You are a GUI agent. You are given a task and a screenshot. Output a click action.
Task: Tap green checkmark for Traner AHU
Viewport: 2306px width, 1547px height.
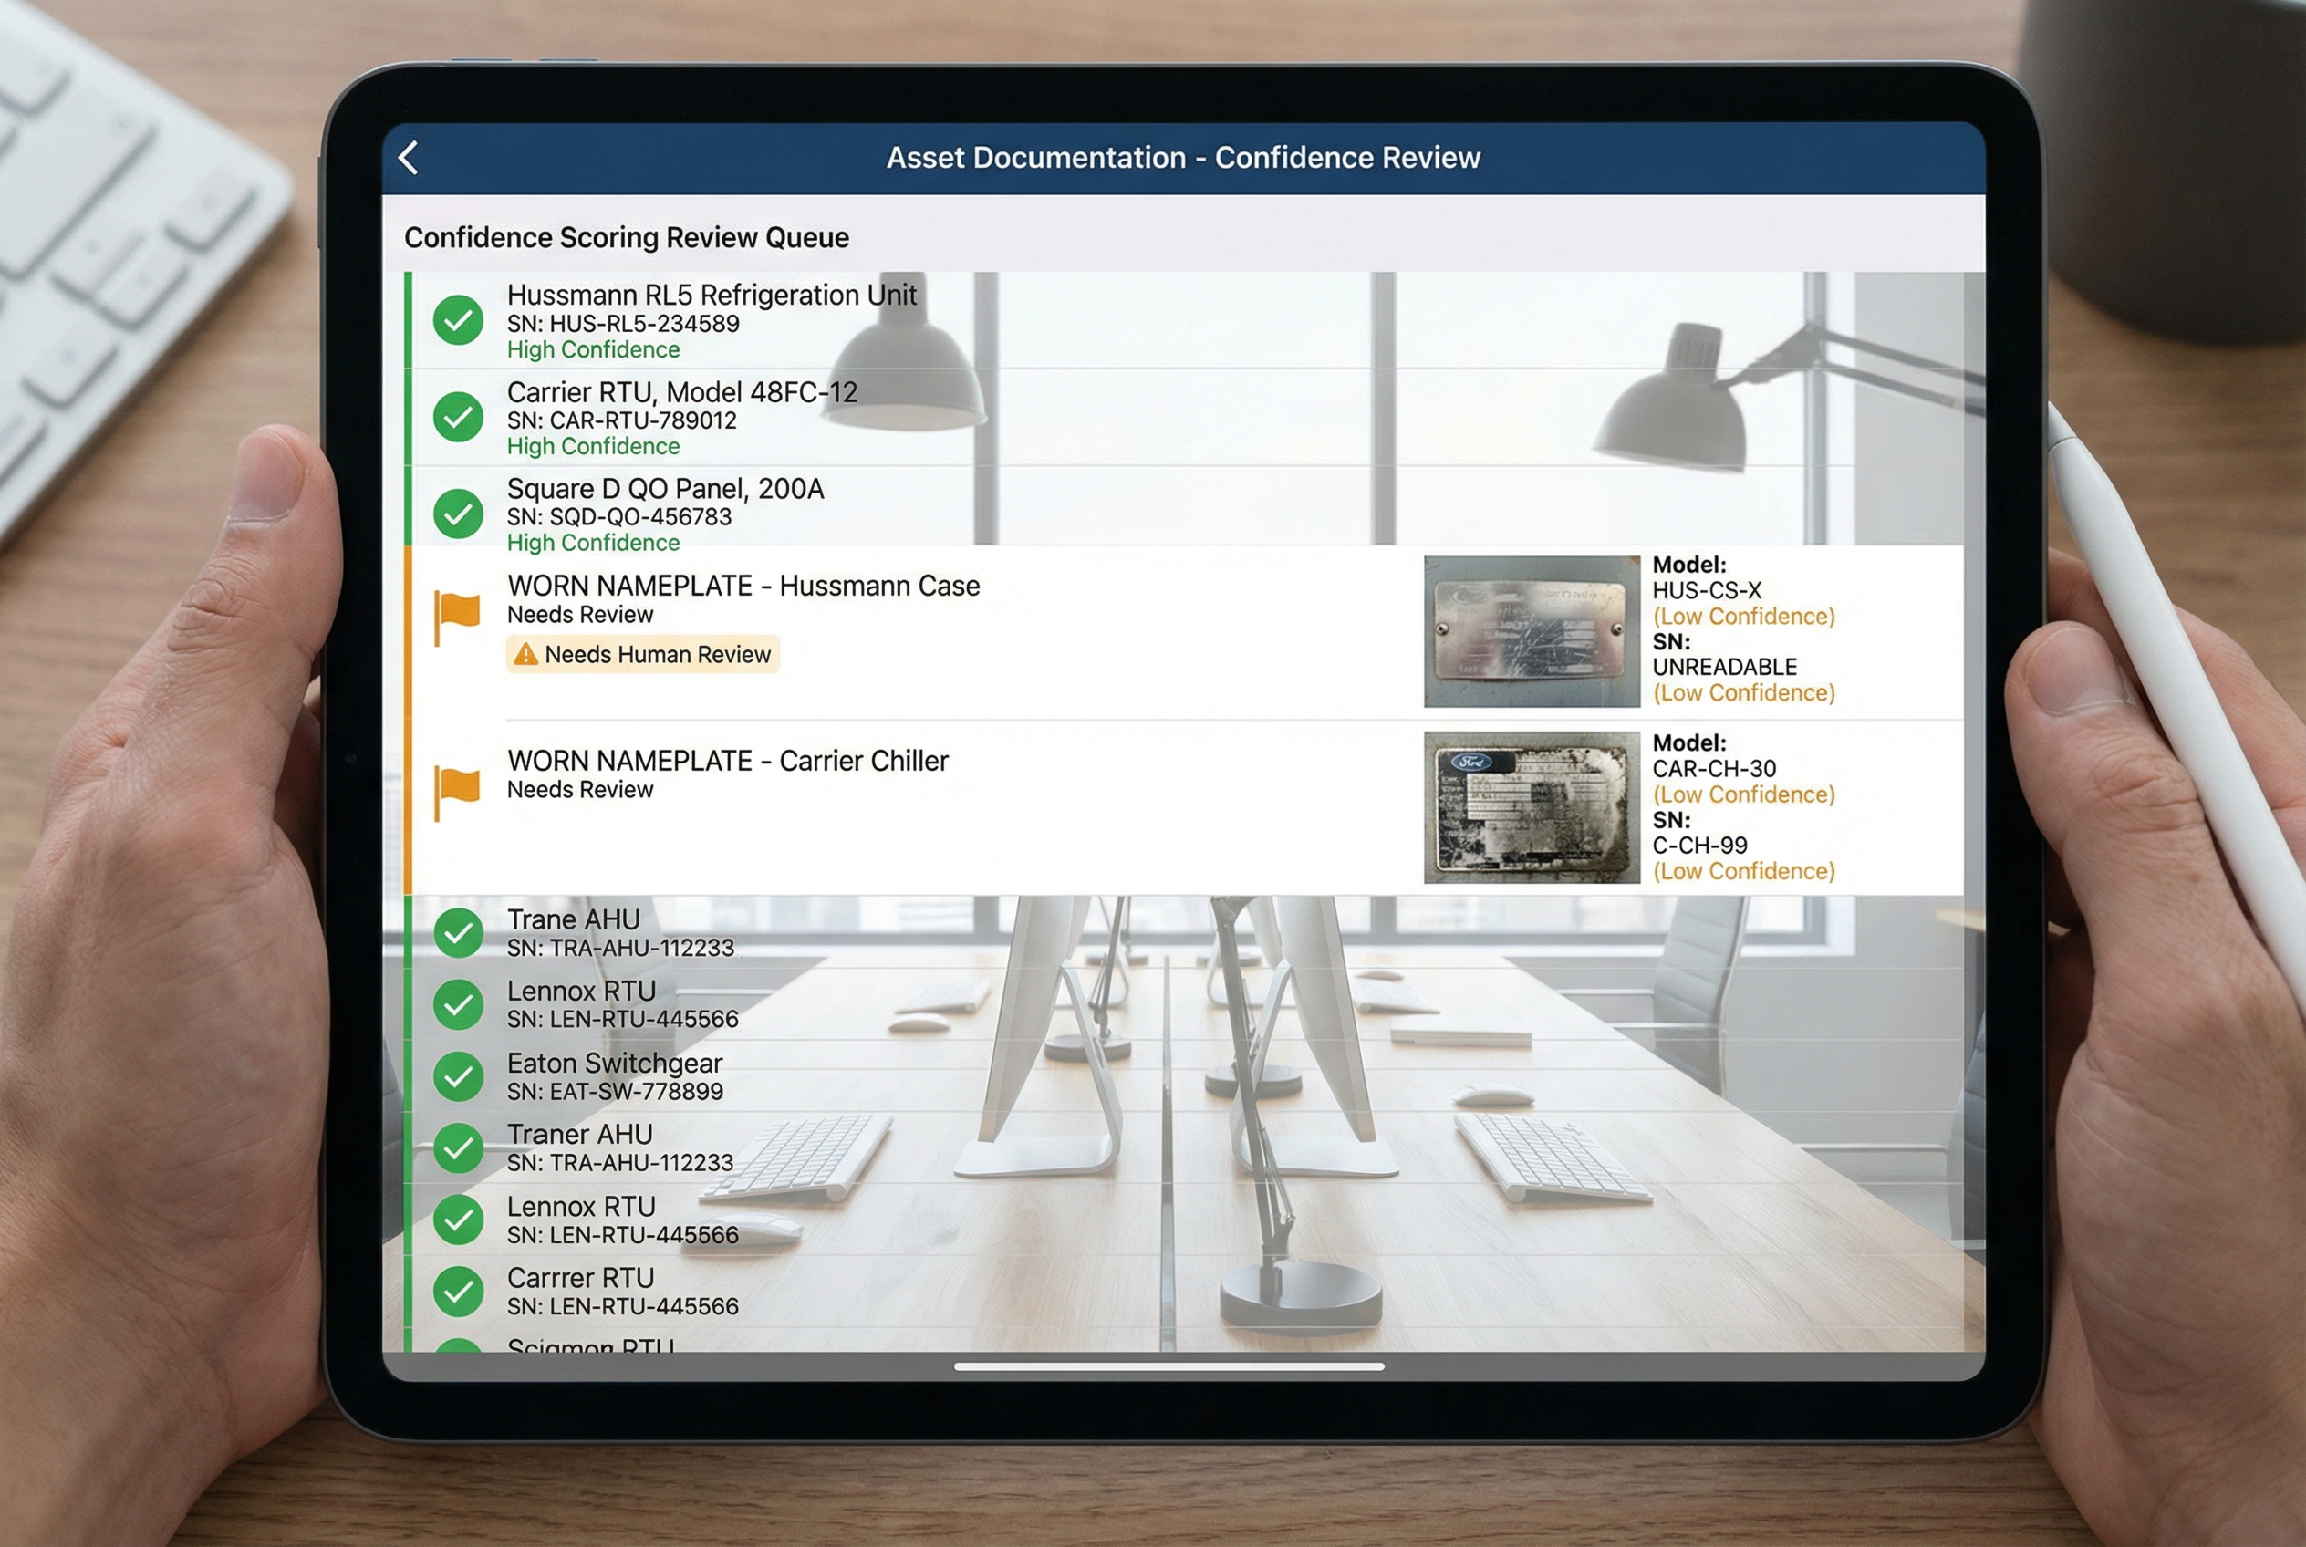pos(458,1147)
